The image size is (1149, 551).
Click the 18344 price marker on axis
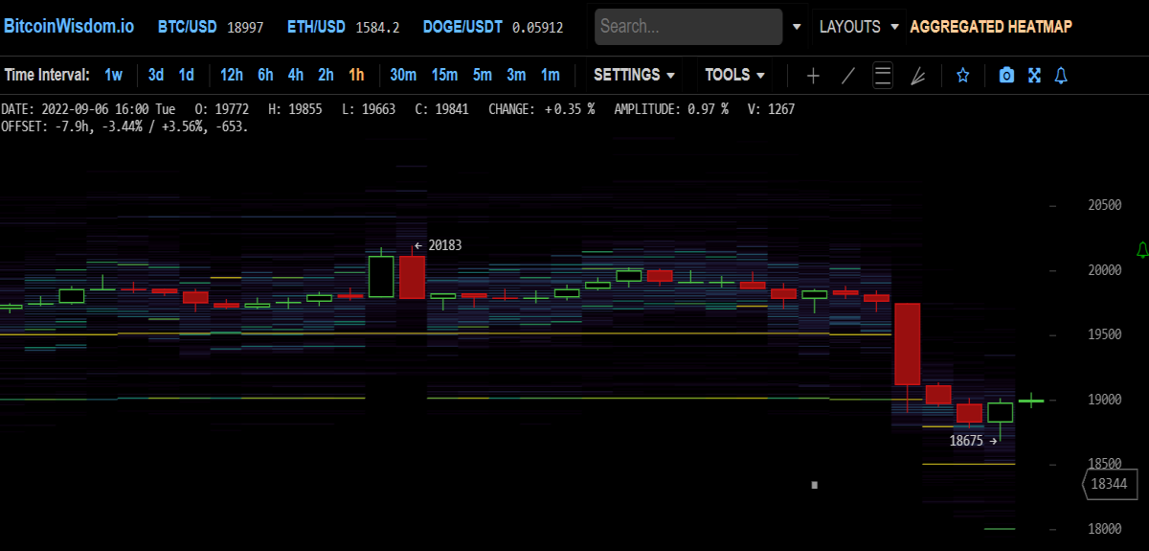click(1108, 485)
